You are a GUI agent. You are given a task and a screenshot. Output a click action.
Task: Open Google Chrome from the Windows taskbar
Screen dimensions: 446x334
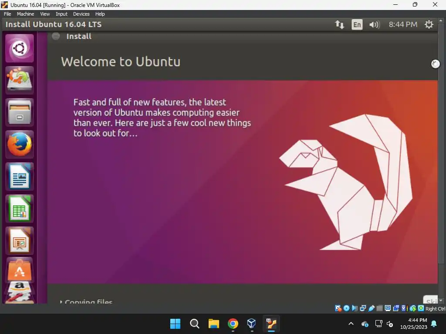click(233, 324)
